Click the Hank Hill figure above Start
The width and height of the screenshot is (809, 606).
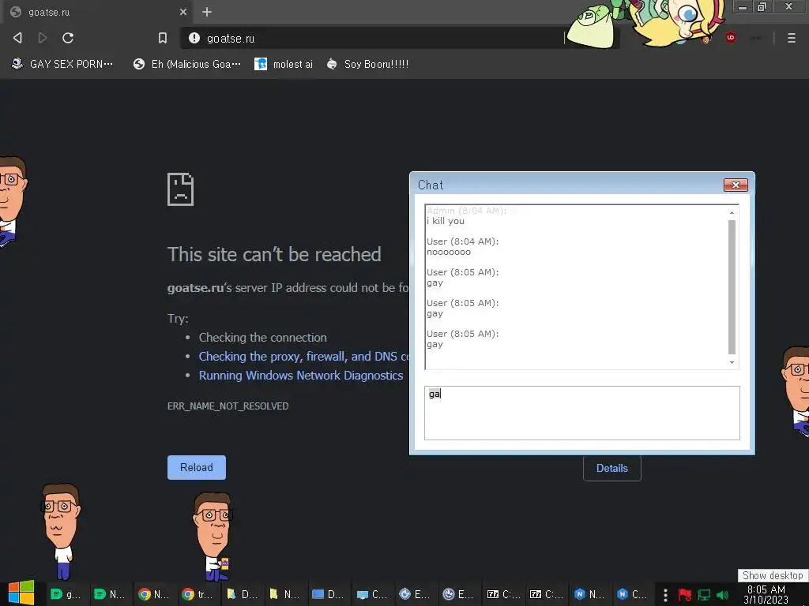point(61,531)
